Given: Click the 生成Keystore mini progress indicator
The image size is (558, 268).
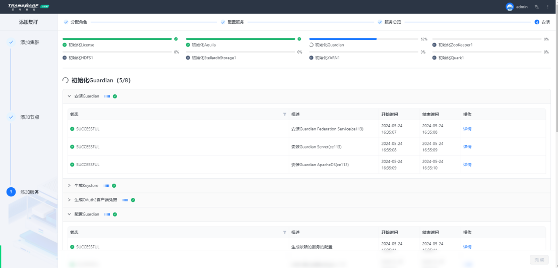Looking at the screenshot, I should [x=106, y=186].
